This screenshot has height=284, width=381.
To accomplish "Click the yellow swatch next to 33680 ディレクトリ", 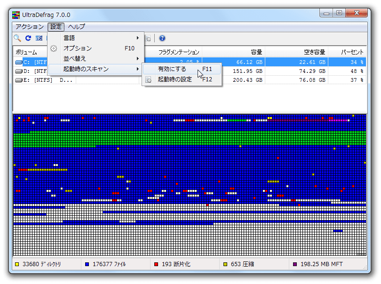I will click(17, 264).
